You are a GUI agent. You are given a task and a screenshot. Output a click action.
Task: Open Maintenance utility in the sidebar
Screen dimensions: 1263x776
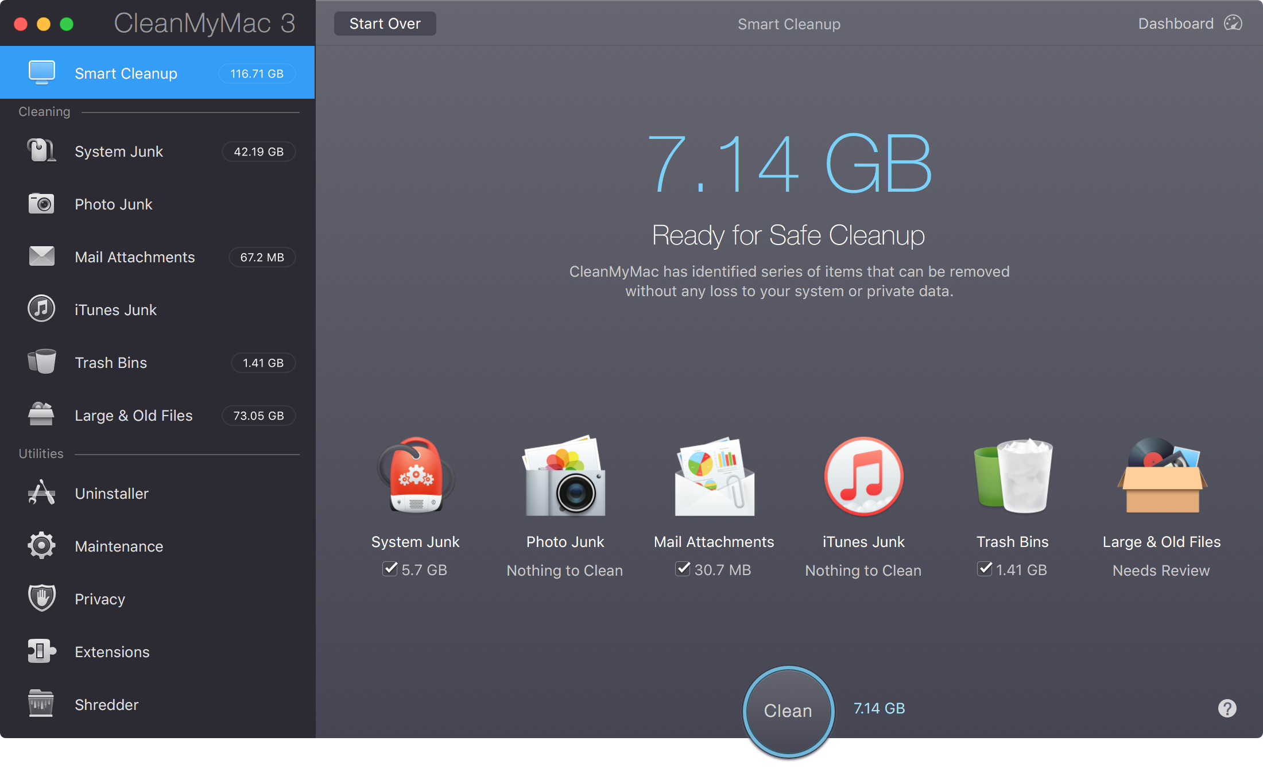click(x=157, y=546)
